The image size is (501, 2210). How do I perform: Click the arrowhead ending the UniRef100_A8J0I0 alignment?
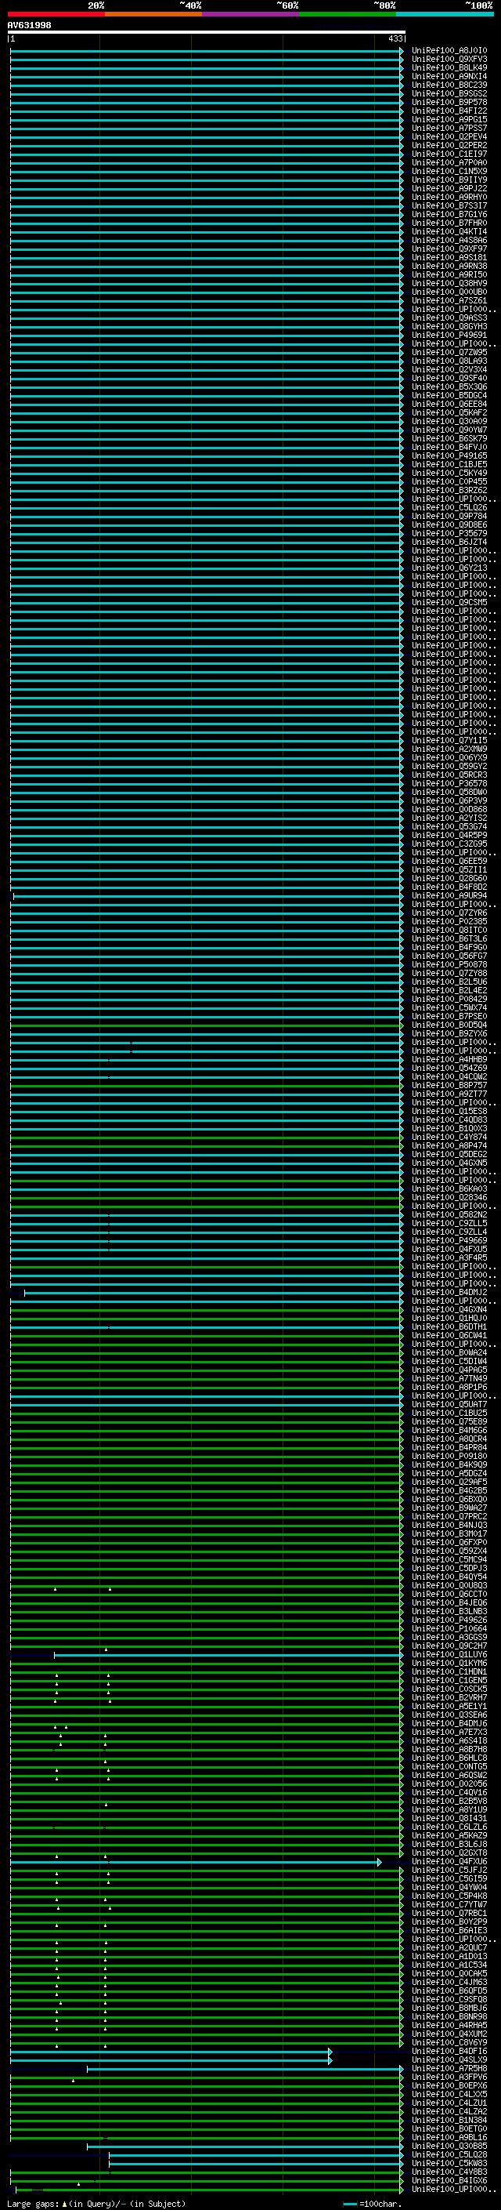401,51
